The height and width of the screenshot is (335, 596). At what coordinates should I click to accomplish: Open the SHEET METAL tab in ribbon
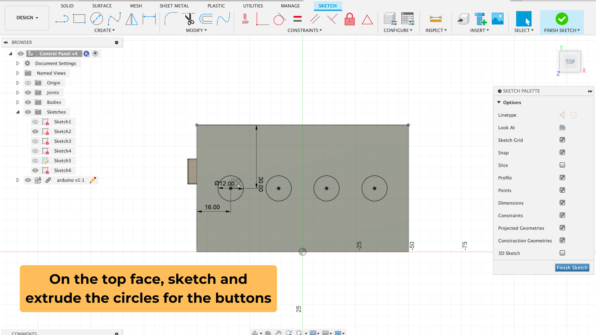[174, 6]
